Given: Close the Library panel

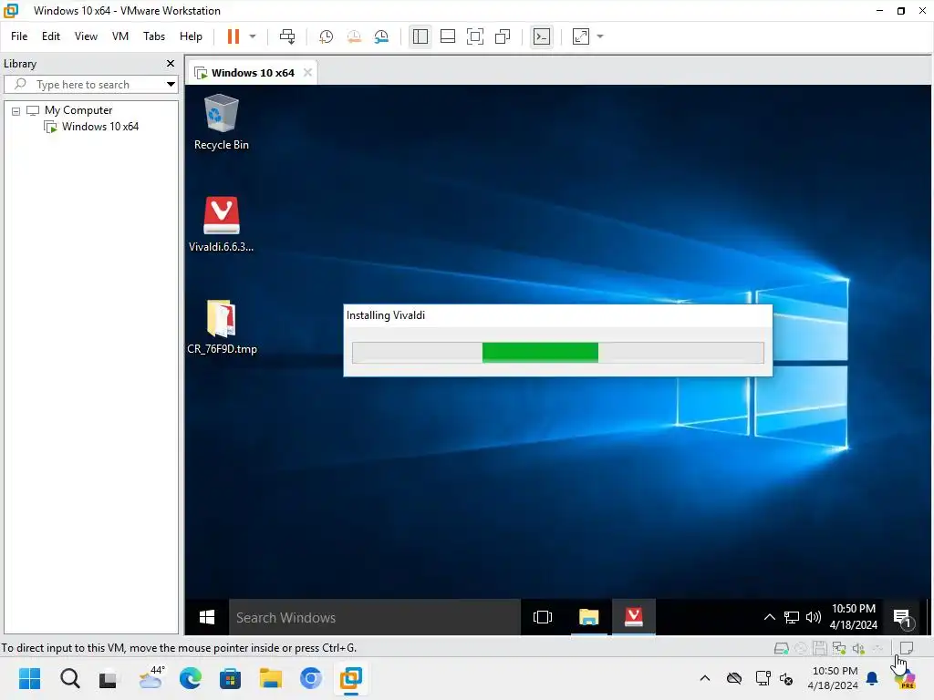Looking at the screenshot, I should (x=171, y=63).
